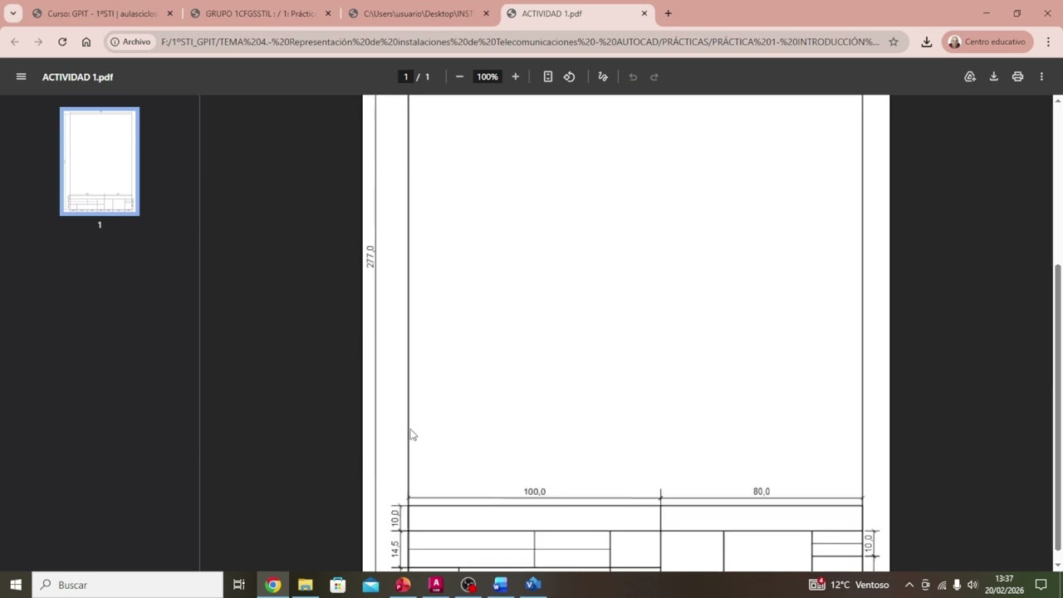
Task: Select the draw annotation tool
Action: coord(603,76)
